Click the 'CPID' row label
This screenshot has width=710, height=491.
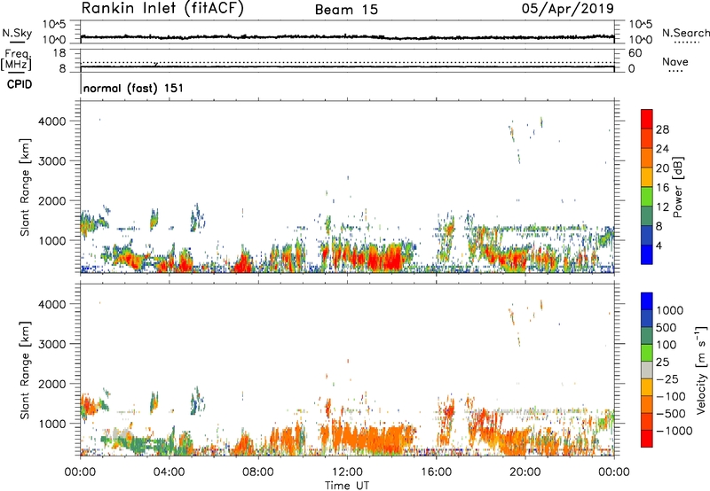tap(20, 84)
